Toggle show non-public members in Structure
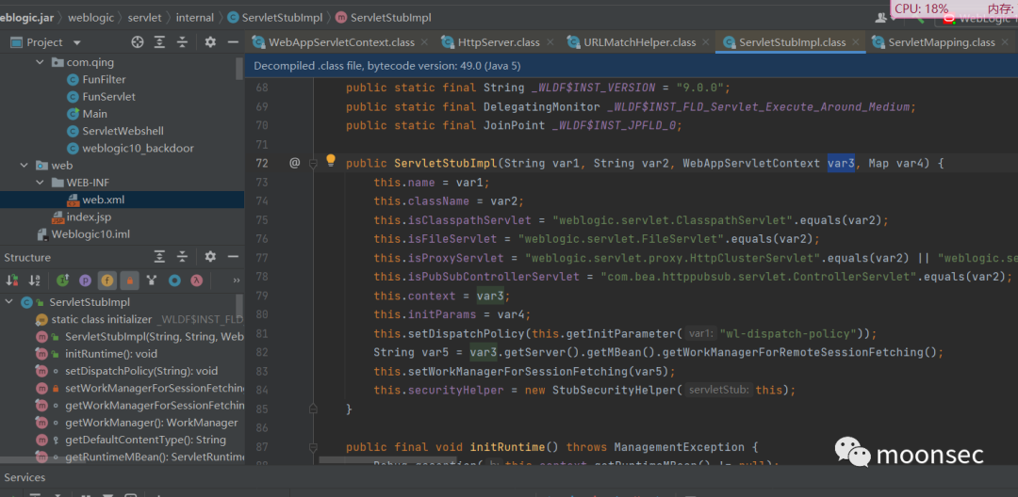The image size is (1018, 497). pos(129,281)
